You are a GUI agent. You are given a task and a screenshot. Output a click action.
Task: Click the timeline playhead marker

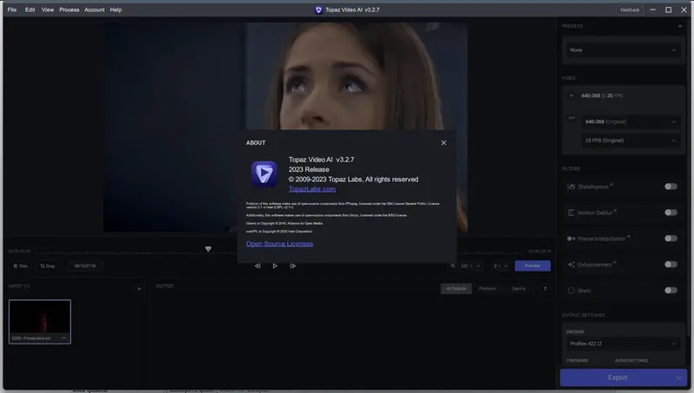coord(208,249)
